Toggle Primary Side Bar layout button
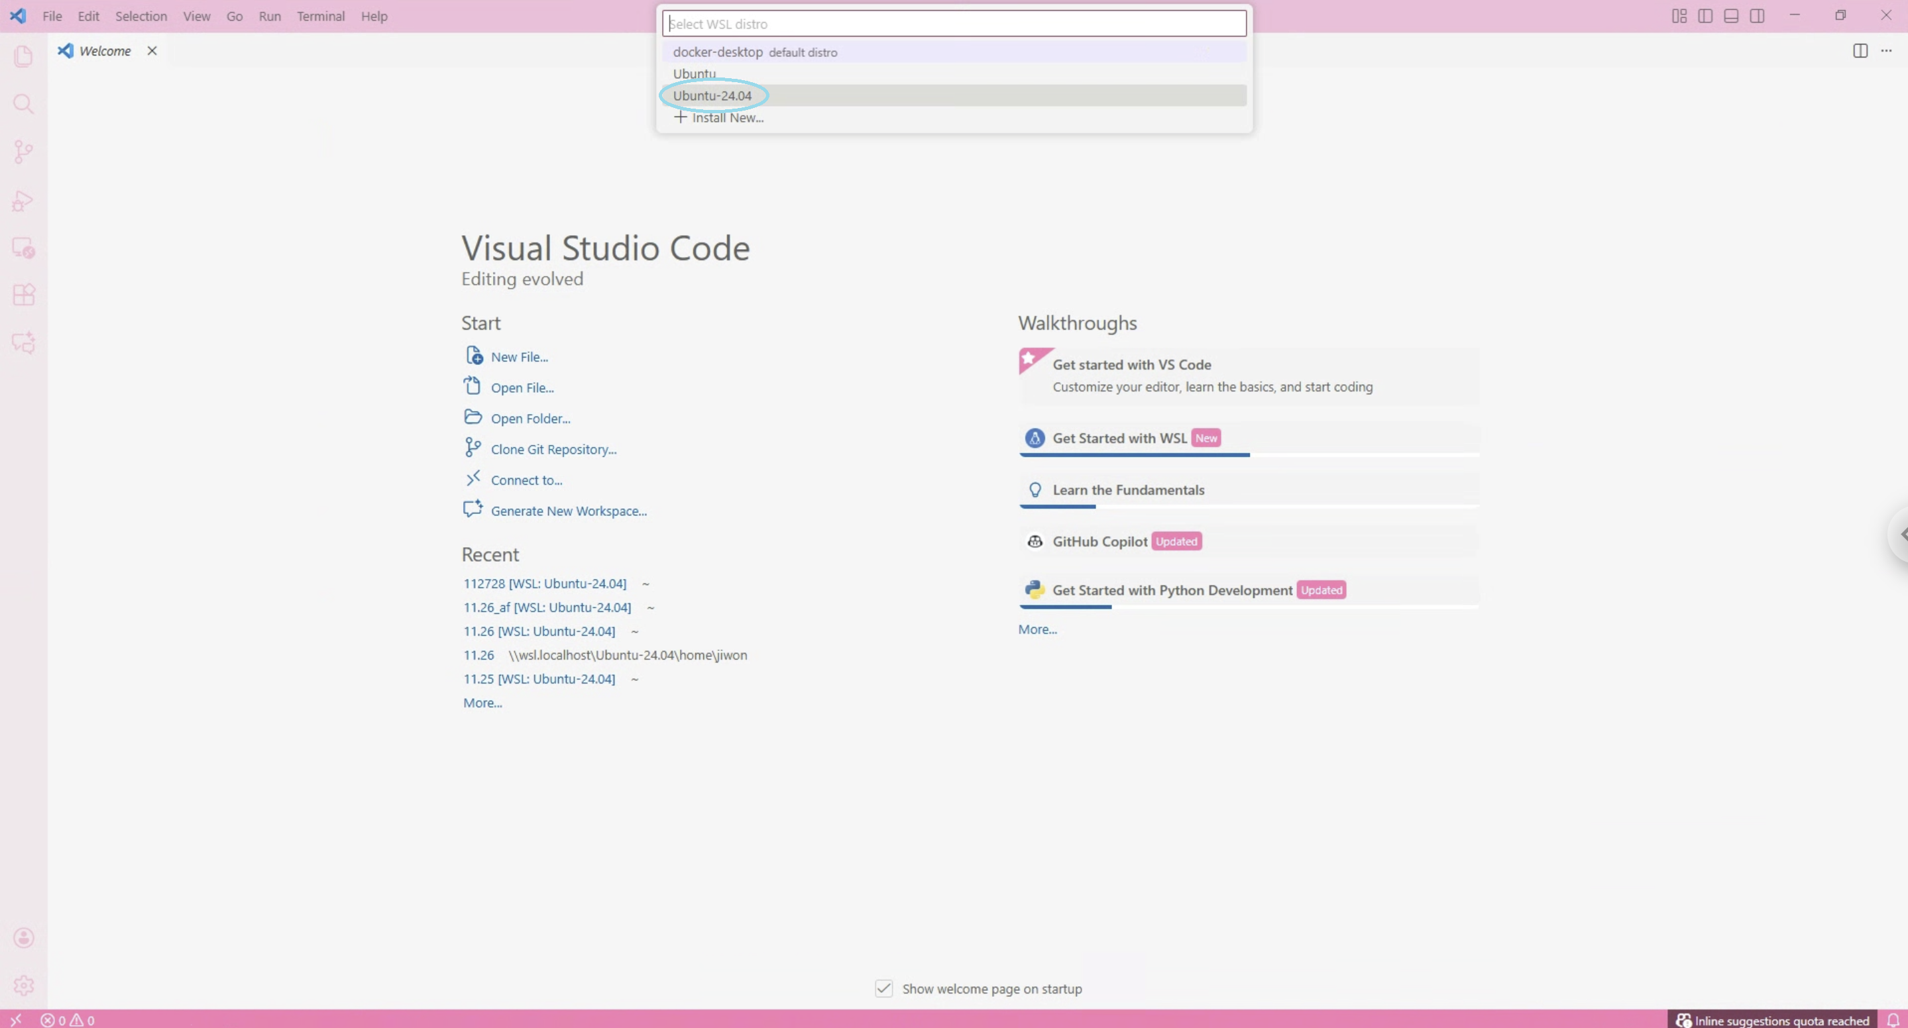 click(1705, 15)
